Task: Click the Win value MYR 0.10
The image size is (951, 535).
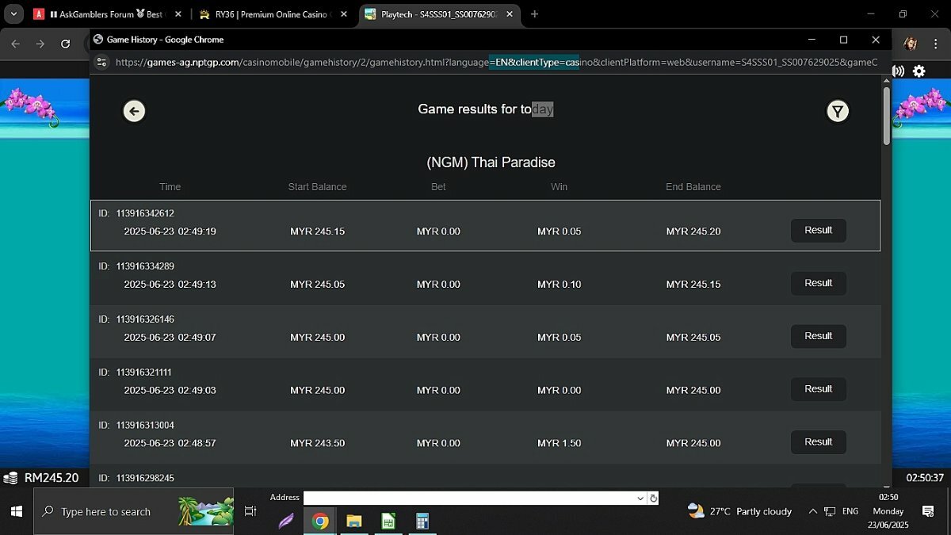Action: (560, 285)
